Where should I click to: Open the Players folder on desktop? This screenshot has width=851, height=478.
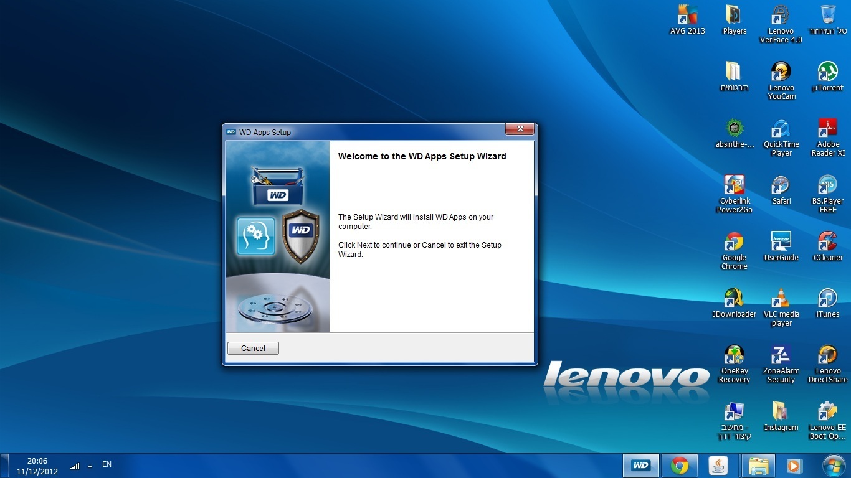(735, 20)
